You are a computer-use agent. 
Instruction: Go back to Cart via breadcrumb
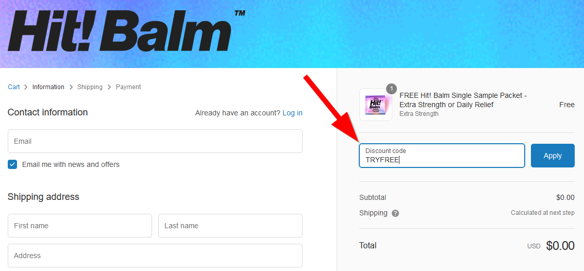point(14,87)
